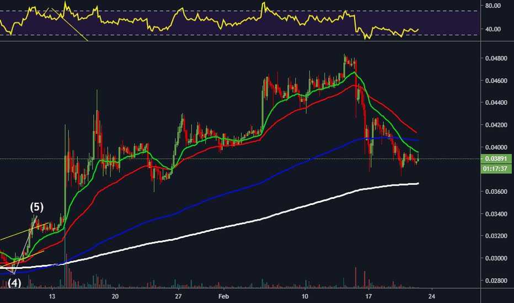The height and width of the screenshot is (303, 514).
Task: Click the 0.04200 price axis label
Action: [496, 125]
